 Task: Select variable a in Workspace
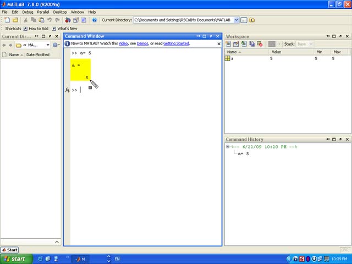click(x=287, y=59)
